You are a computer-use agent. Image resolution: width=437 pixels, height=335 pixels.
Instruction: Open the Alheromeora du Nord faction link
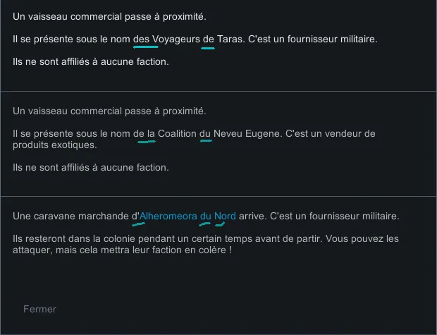[187, 216]
